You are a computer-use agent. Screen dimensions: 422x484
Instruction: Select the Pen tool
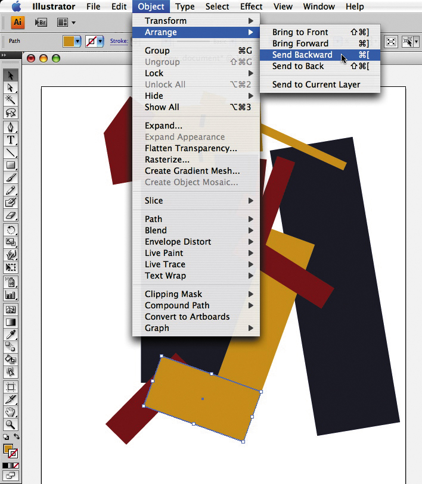[x=10, y=127]
